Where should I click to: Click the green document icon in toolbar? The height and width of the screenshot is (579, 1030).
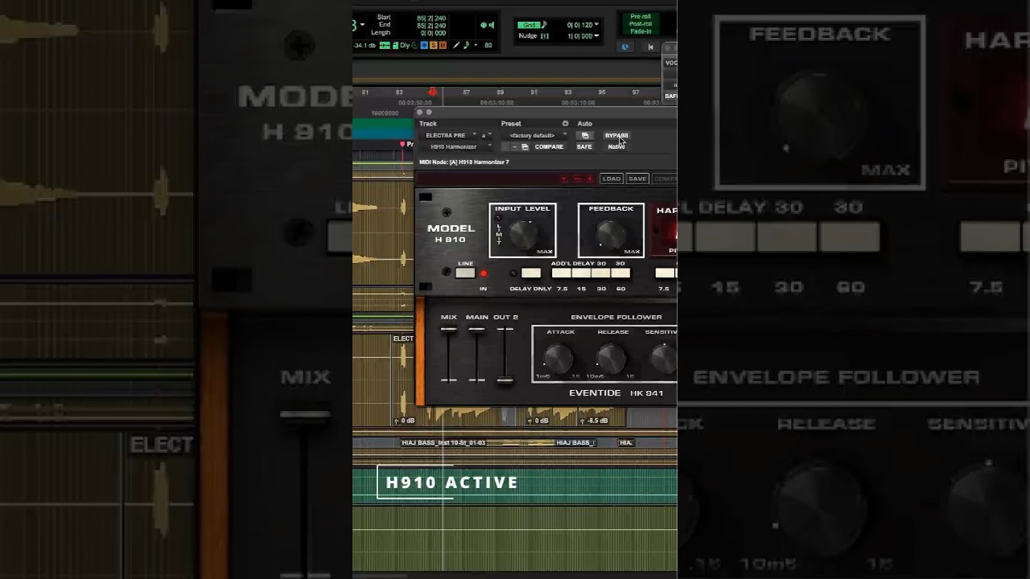395,46
